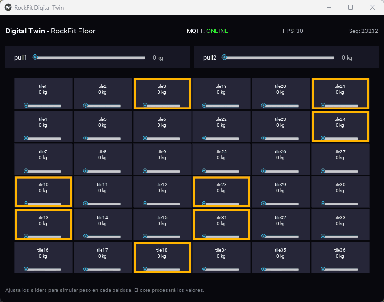The image size is (384, 302).
Task: Click the tile1 weight slider
Action: [x=43, y=105]
